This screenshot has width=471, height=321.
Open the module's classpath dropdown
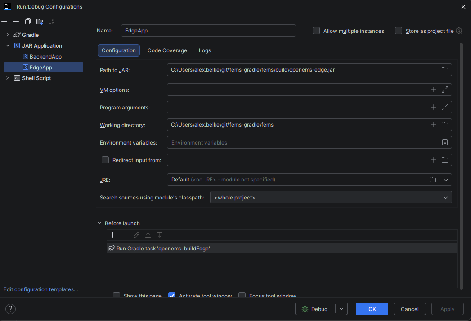(x=445, y=197)
